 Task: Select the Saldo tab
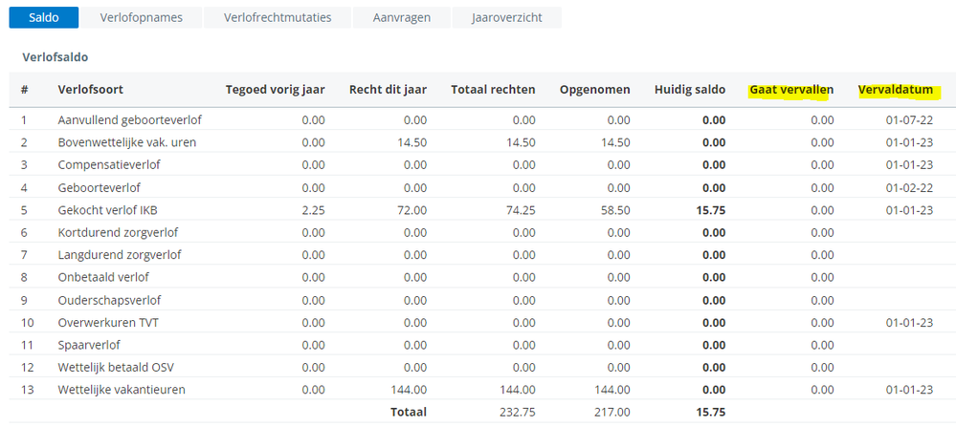[x=44, y=17]
